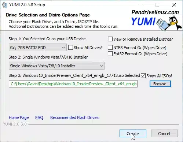183x142 pixels.
Task: Close the YUMI Setup window
Action: tap(174, 5)
